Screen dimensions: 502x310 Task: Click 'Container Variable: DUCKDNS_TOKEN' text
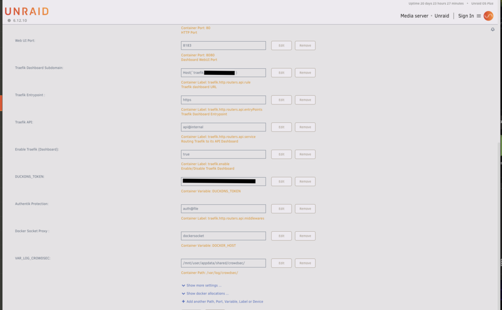[x=211, y=191]
